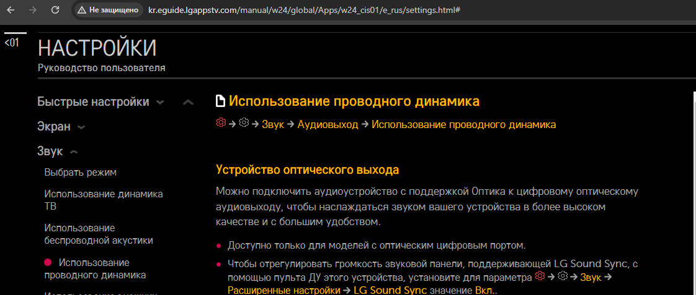Click the browser back arrow
Image resolution: width=696 pixels, height=295 pixels.
(x=11, y=11)
